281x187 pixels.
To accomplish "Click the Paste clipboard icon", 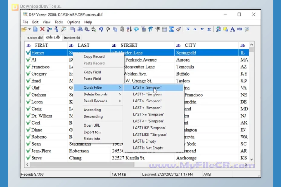I will pos(122,29).
